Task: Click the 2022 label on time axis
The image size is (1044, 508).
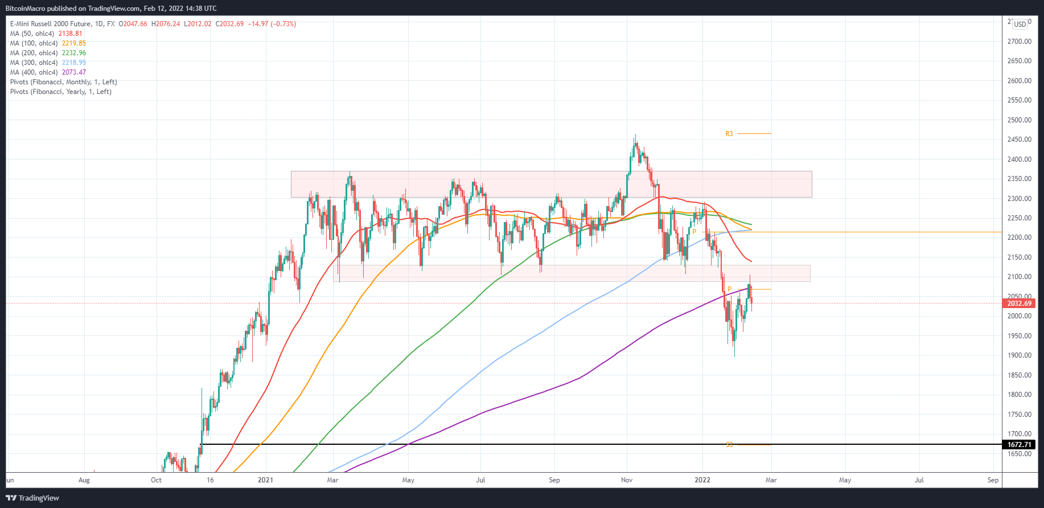Action: point(702,480)
